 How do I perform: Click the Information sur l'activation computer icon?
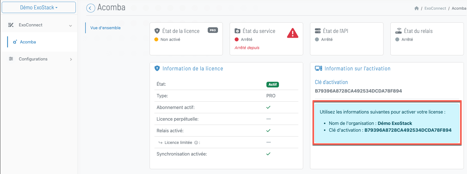click(x=318, y=68)
